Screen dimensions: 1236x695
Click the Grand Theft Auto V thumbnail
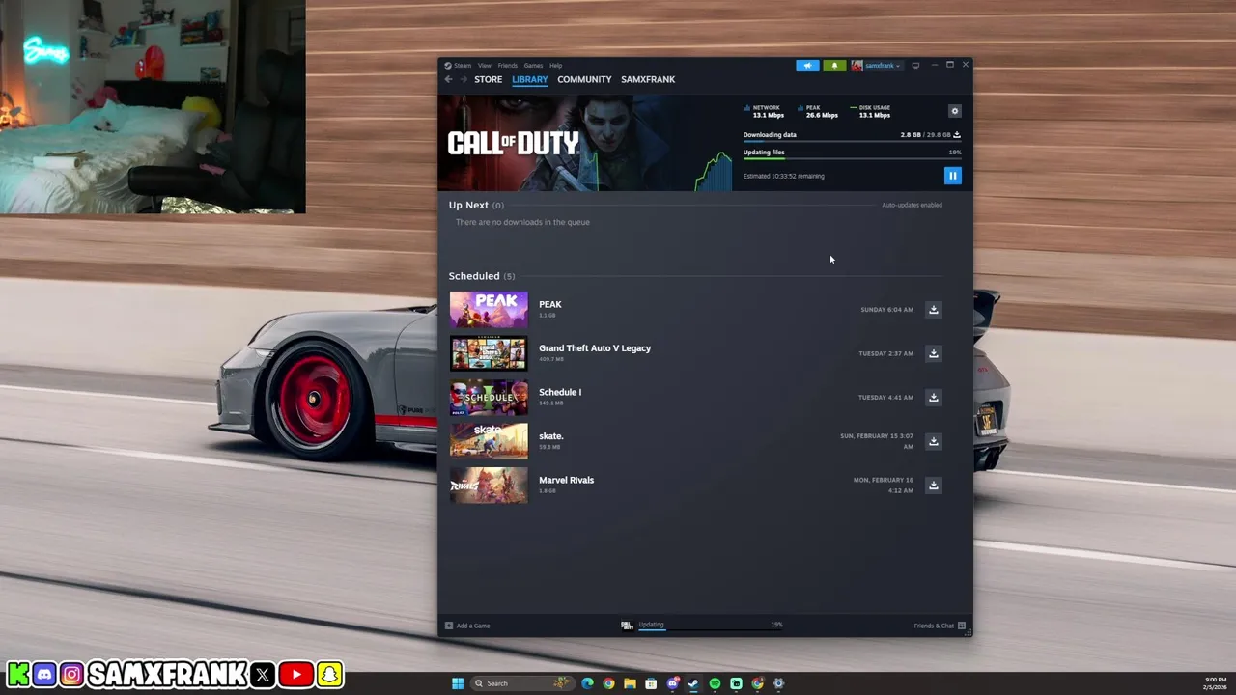[489, 353]
